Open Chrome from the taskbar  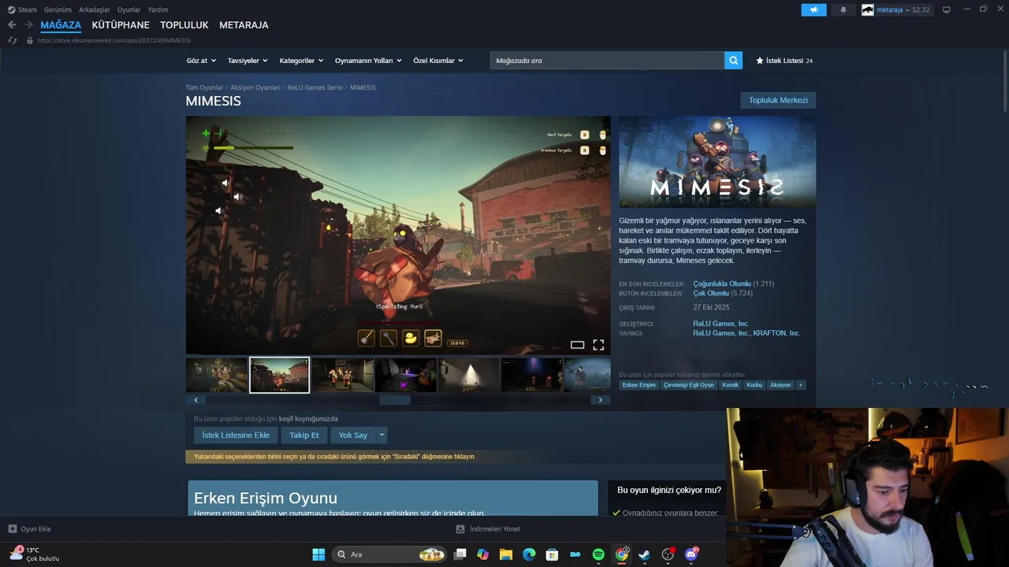click(x=622, y=554)
